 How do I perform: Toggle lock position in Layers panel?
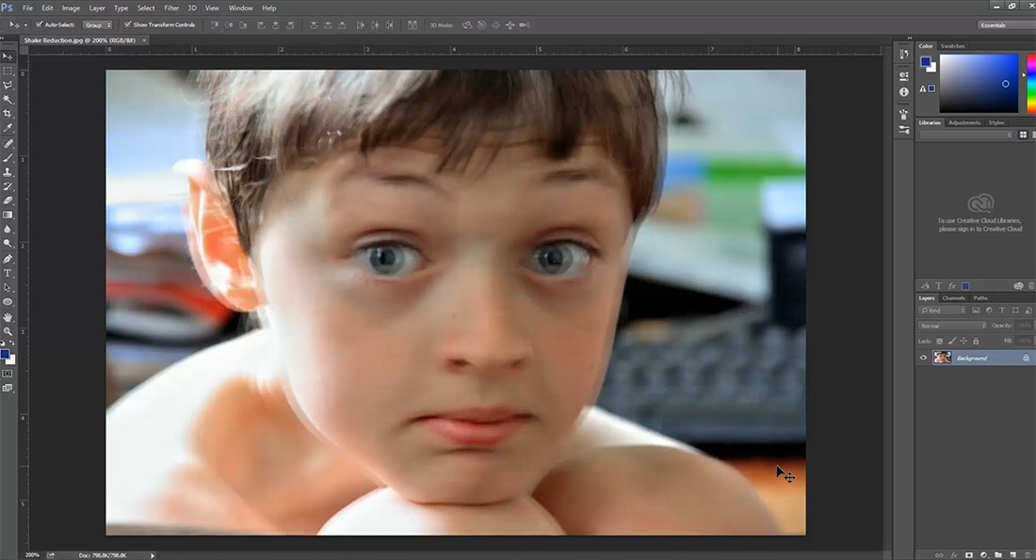coord(963,342)
